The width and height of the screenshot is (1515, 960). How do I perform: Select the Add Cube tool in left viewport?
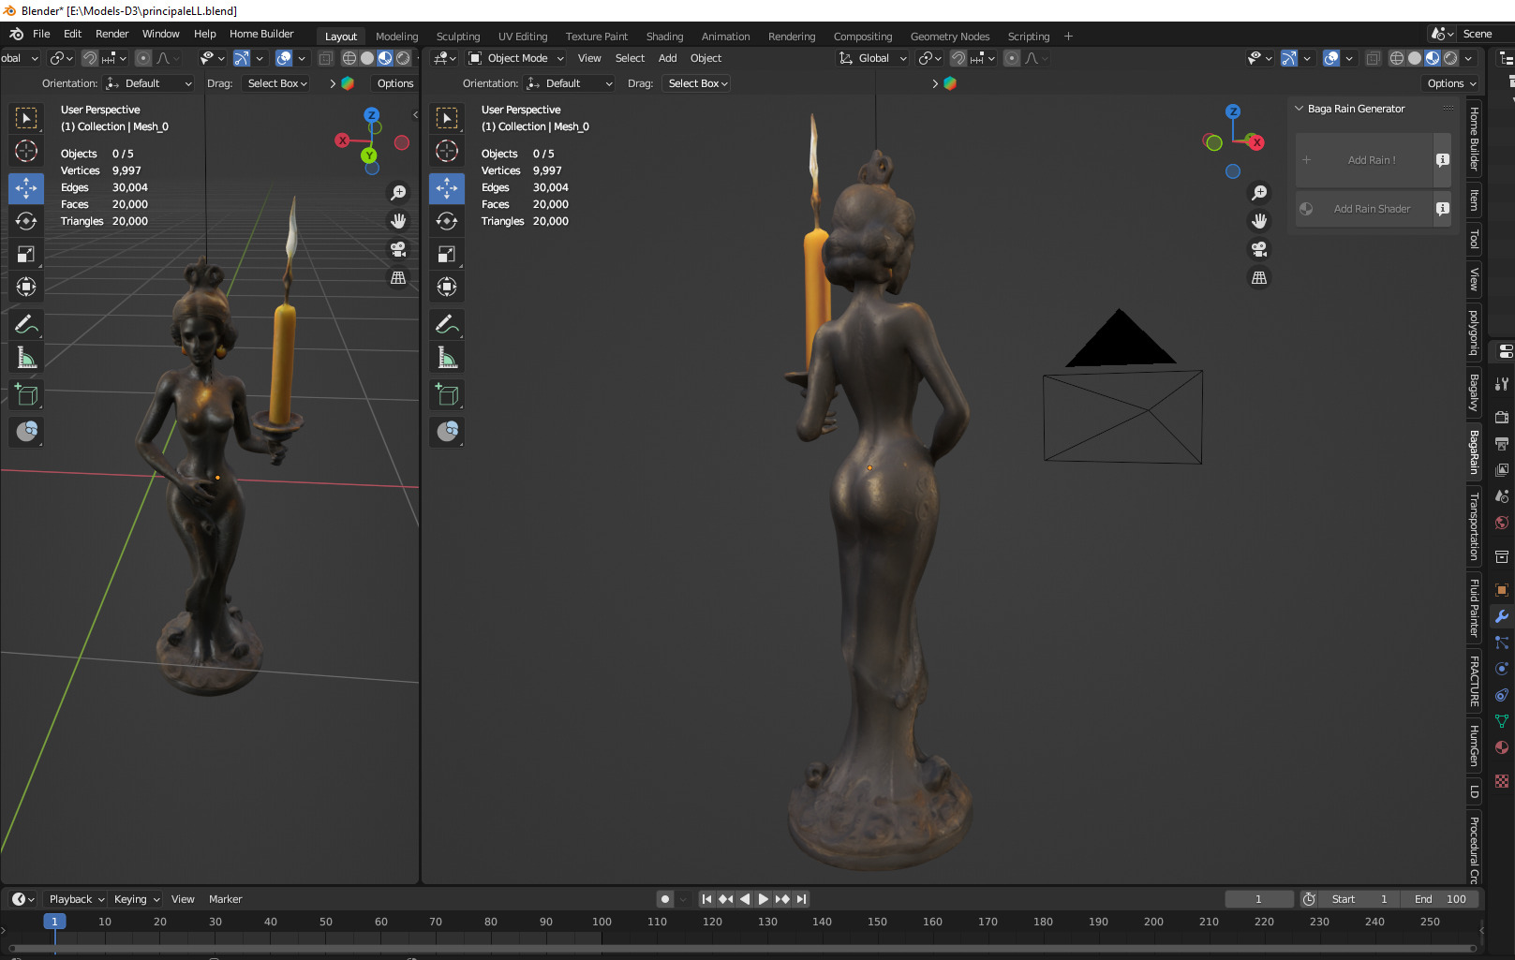pos(26,395)
